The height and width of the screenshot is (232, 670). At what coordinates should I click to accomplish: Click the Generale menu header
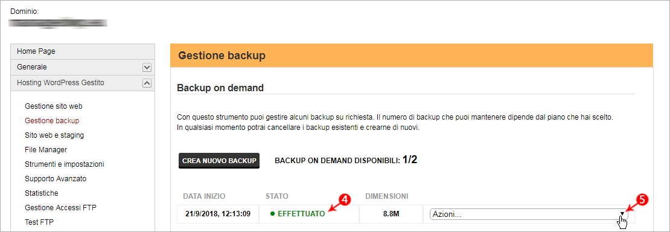click(x=83, y=67)
